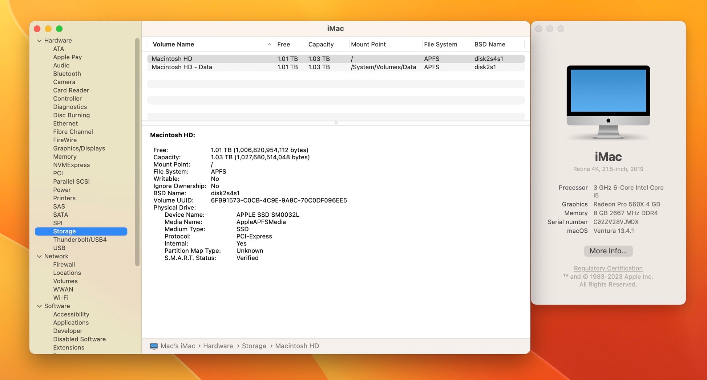Click the iMac computer image in About window
The height and width of the screenshot is (380, 707).
608,102
